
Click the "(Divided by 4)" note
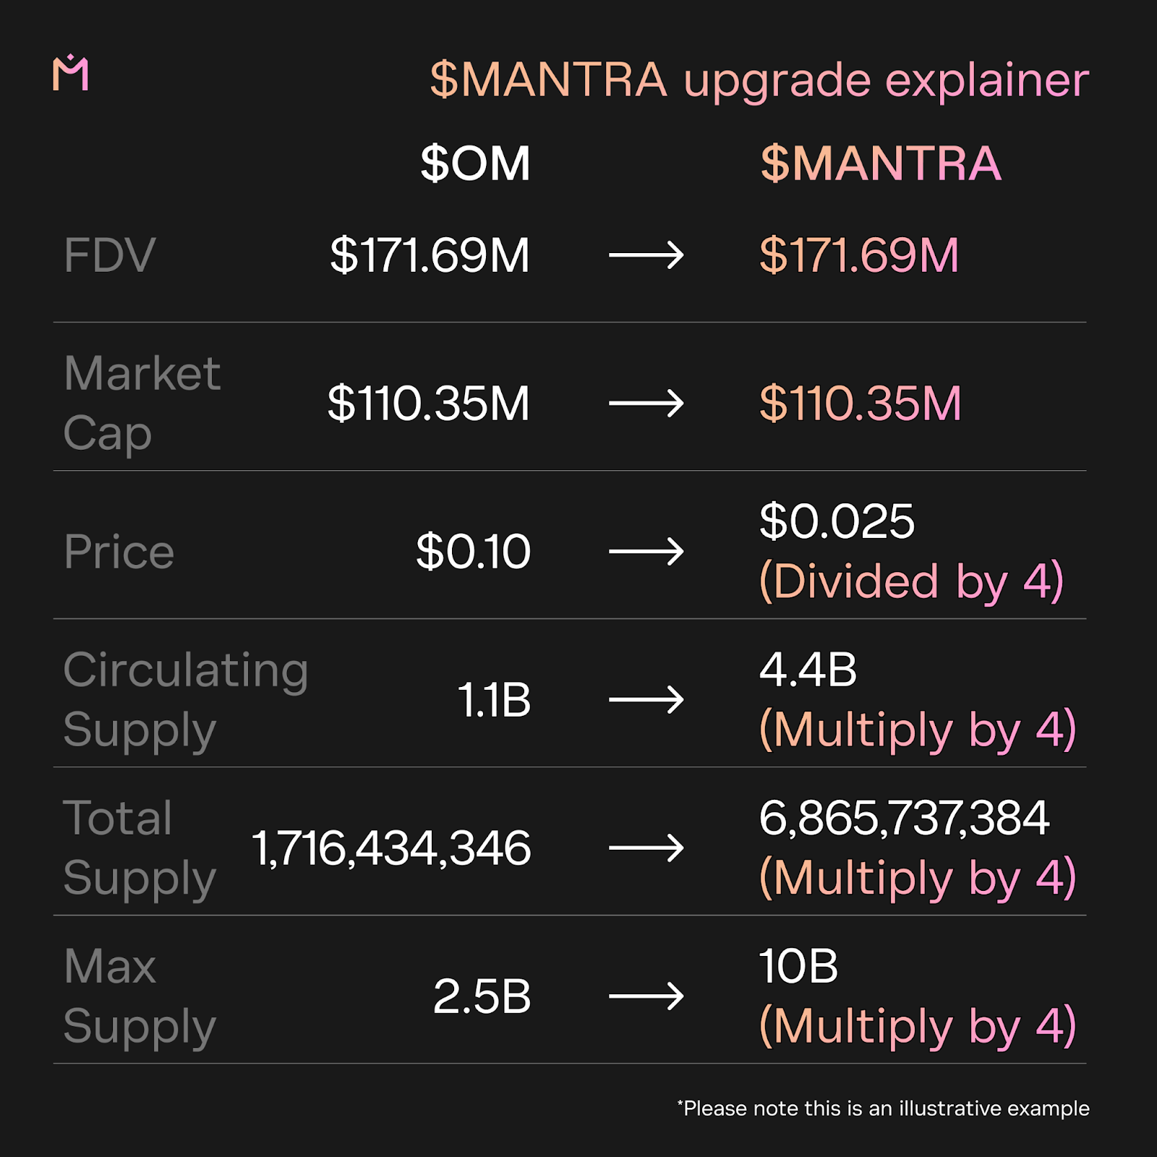tap(911, 581)
